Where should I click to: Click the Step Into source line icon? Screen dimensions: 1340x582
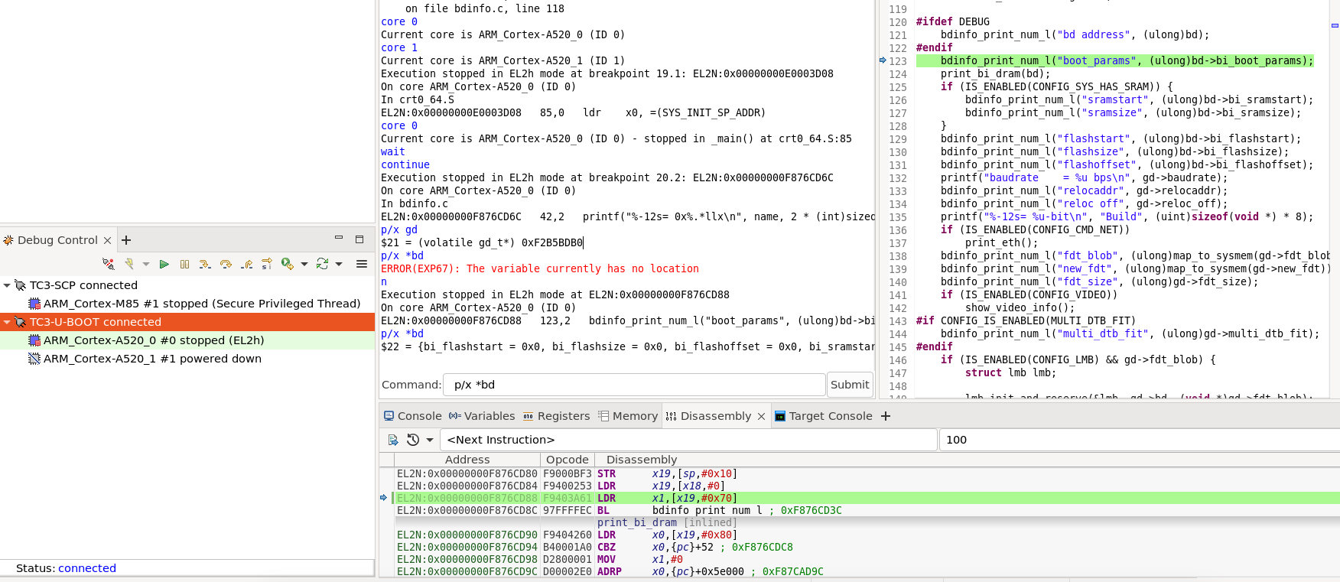pyautogui.click(x=205, y=265)
